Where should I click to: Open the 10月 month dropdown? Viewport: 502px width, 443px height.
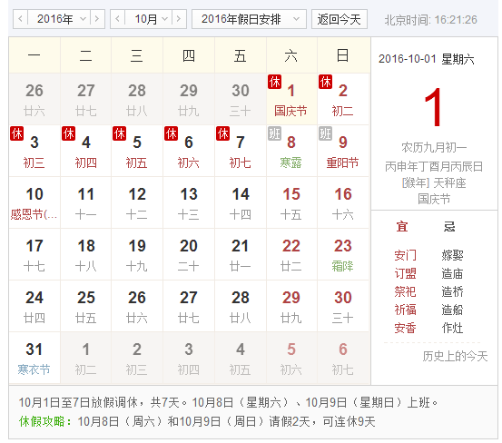(x=149, y=19)
